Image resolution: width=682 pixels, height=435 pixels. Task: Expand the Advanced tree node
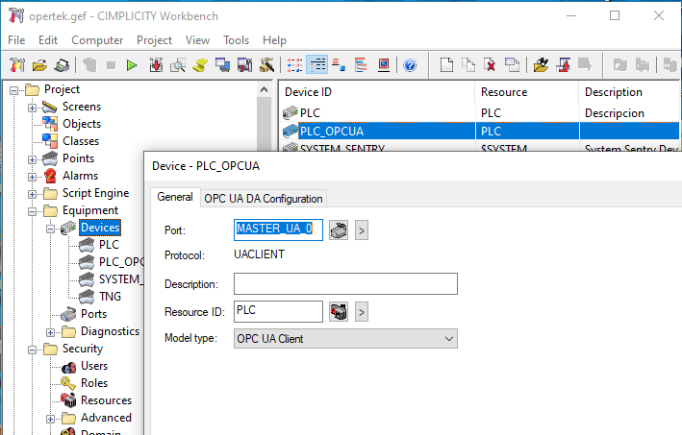tap(50, 419)
